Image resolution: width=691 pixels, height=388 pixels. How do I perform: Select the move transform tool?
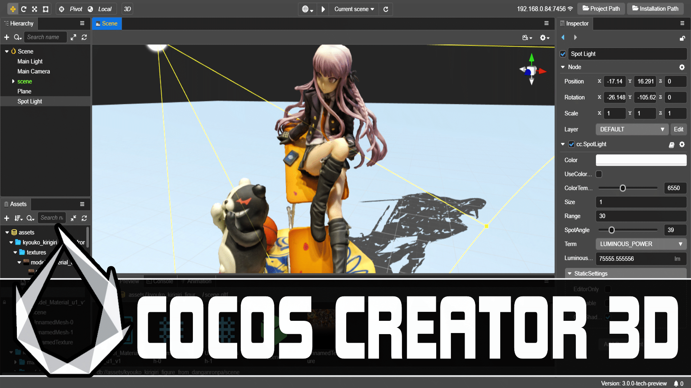[x=13, y=9]
